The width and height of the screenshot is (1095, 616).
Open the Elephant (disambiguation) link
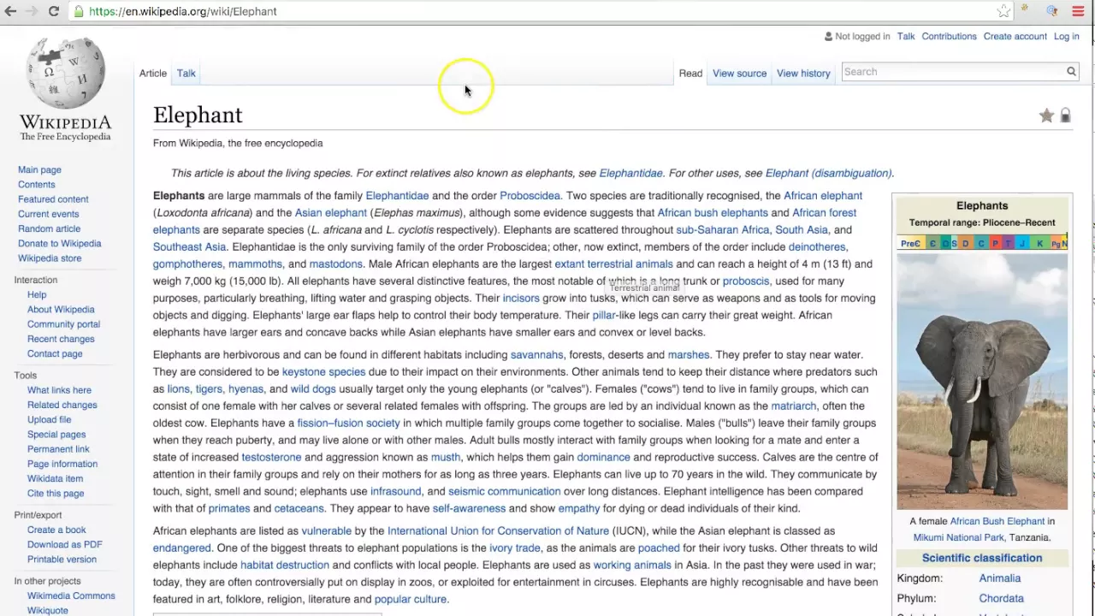click(x=828, y=173)
